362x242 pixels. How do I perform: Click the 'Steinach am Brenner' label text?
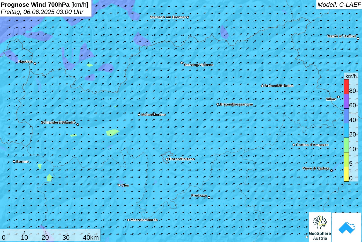[168, 17]
